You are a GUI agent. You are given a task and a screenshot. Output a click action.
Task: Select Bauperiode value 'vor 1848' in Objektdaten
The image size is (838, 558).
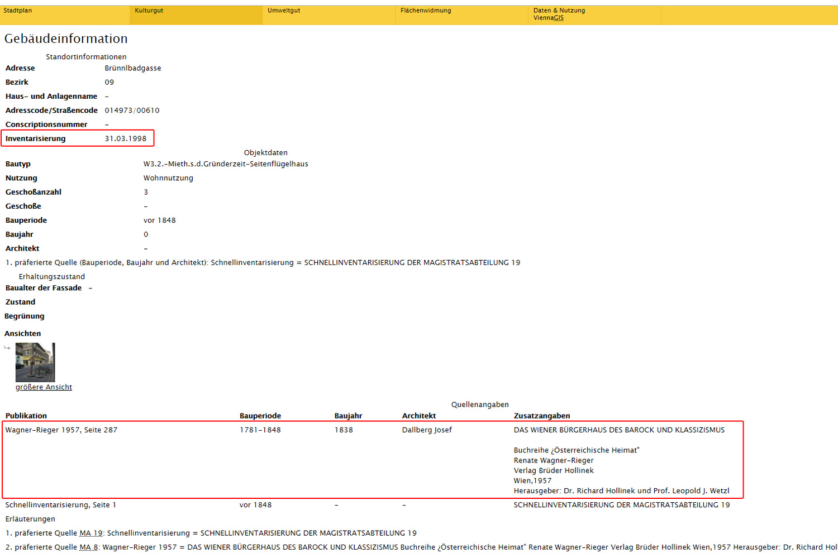(160, 220)
